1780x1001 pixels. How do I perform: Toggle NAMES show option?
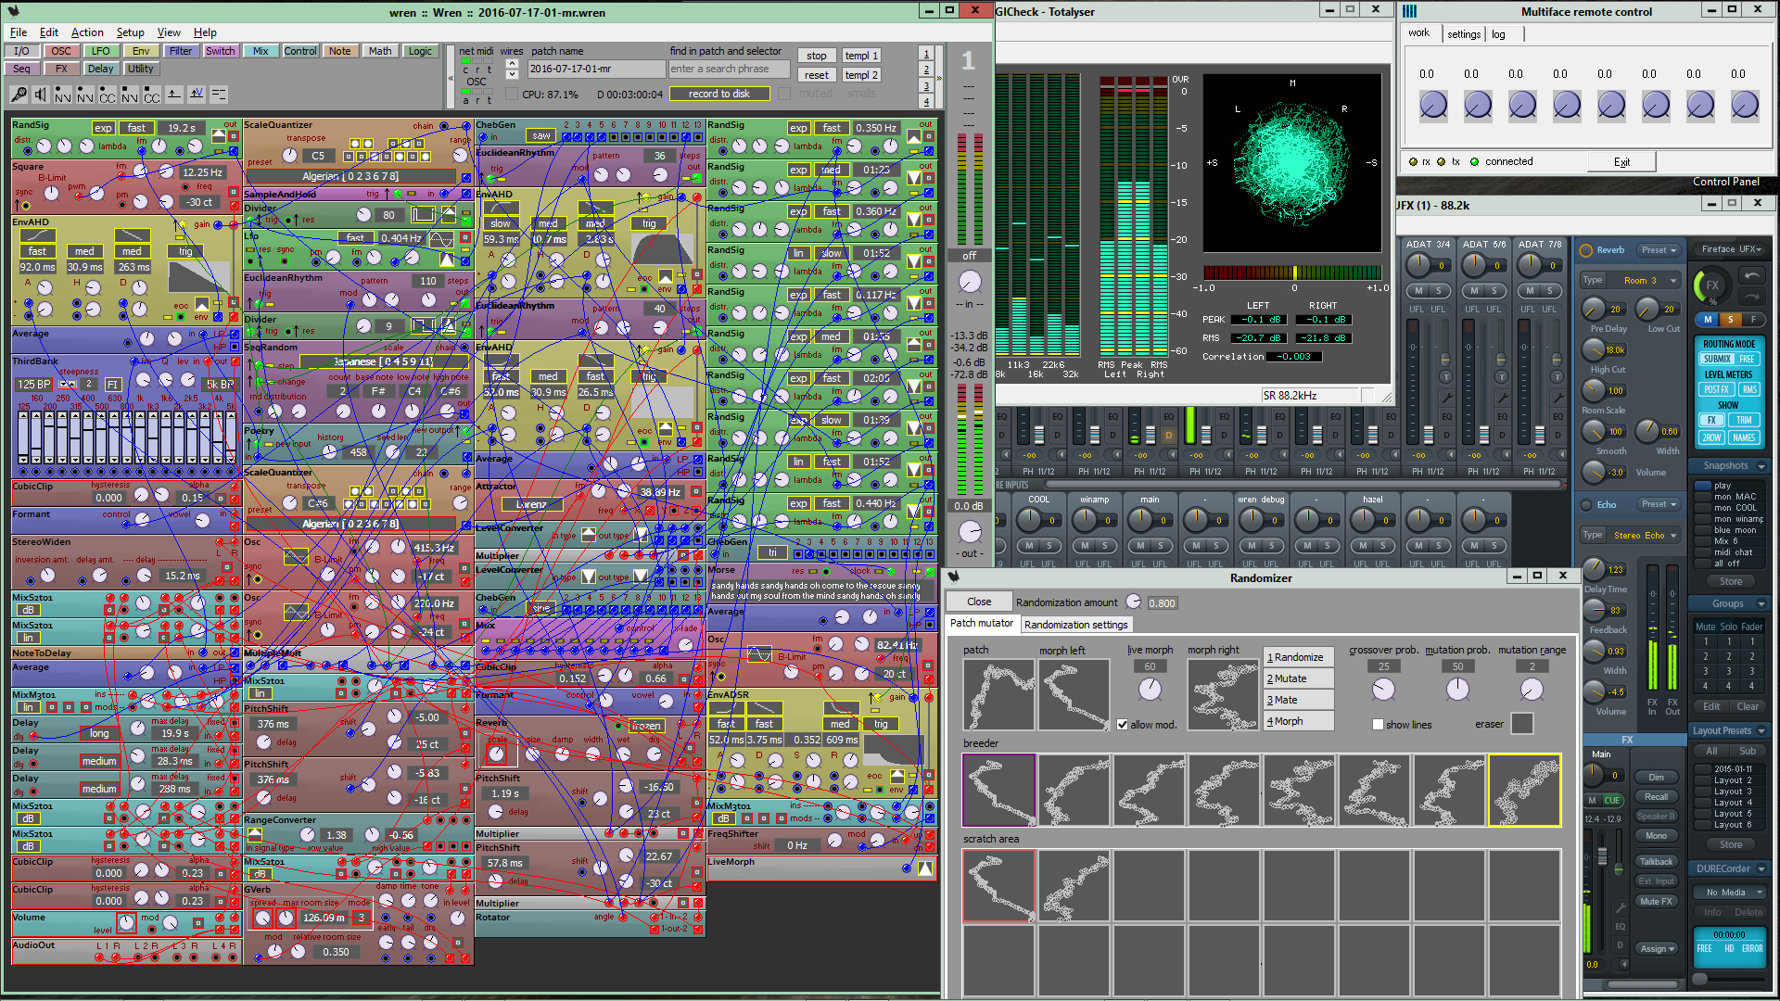pos(1745,437)
